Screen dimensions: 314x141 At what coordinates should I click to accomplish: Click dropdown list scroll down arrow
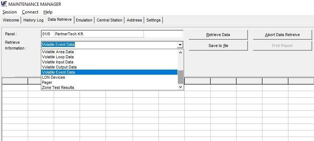click(x=180, y=87)
